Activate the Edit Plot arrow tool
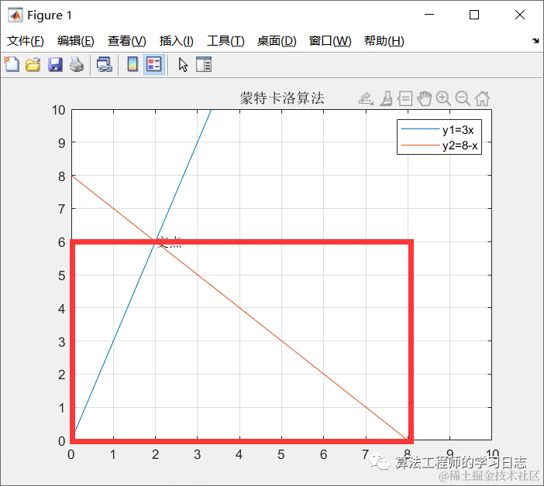544x486 pixels. coord(183,65)
